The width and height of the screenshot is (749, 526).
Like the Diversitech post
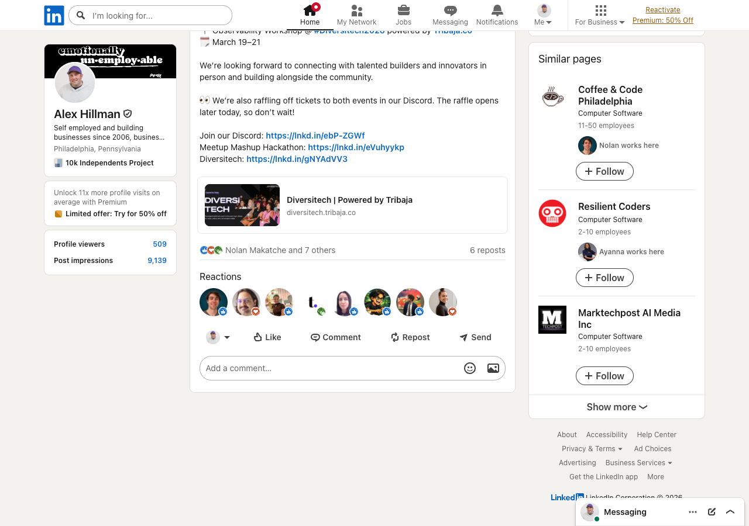[x=267, y=337]
